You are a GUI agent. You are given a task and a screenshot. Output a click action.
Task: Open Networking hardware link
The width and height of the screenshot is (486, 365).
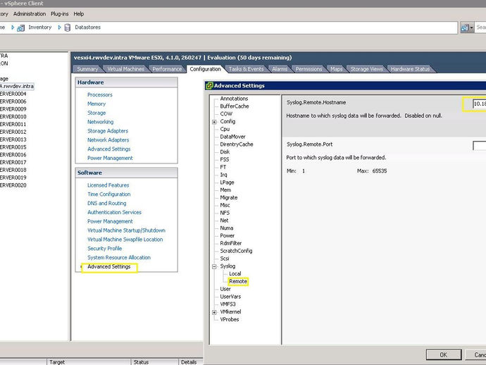[x=101, y=122]
